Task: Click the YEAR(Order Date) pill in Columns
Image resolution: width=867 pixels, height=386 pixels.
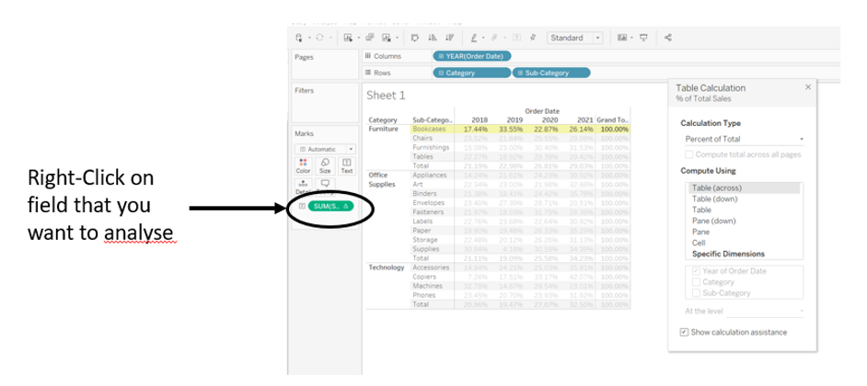Action: click(472, 56)
